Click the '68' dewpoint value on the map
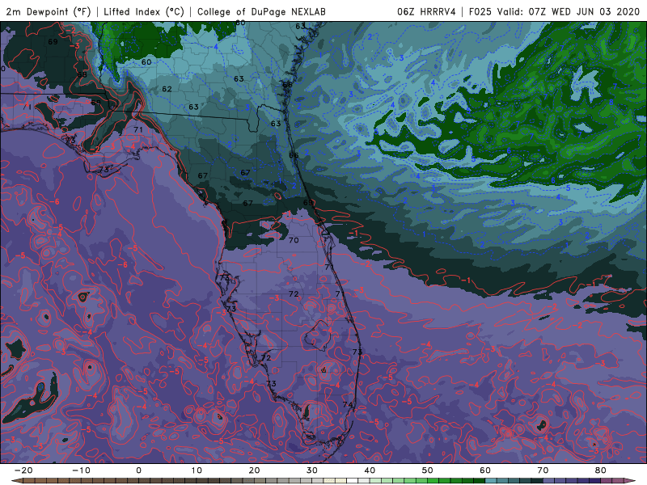 82,74
